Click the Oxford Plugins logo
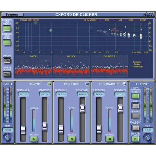Viewport: 156px width, 156px height. click(149, 14)
